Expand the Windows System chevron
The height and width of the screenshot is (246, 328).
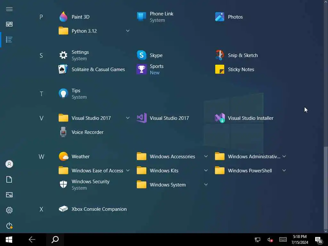206,184
